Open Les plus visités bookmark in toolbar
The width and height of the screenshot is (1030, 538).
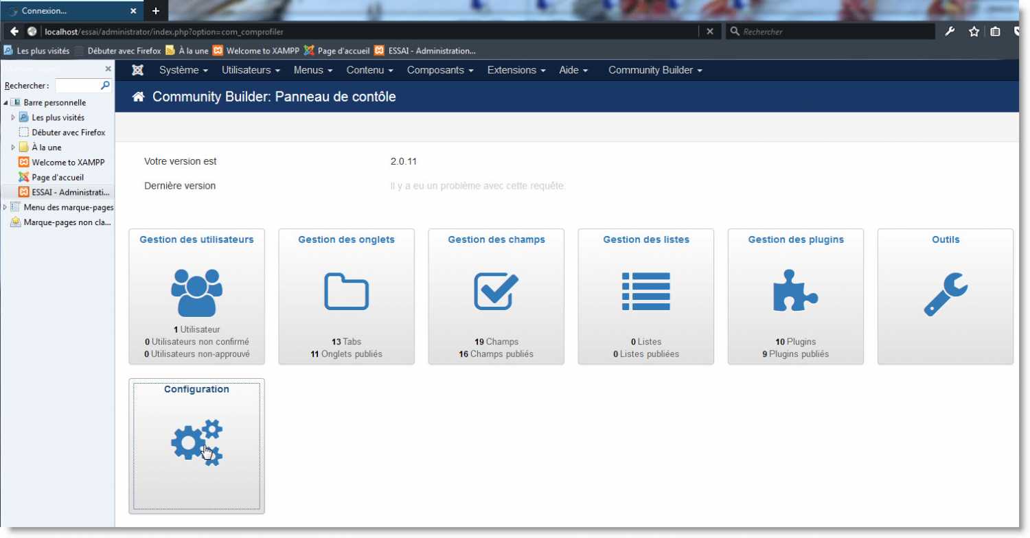tap(37, 51)
